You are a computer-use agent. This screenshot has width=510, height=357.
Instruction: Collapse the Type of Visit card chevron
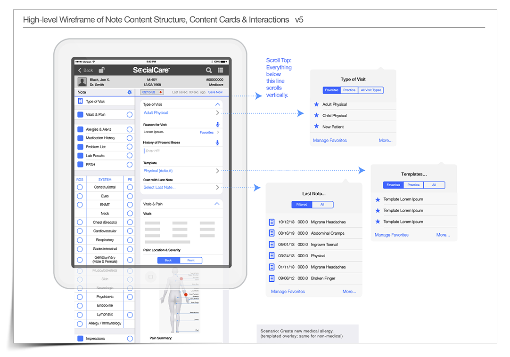click(218, 104)
